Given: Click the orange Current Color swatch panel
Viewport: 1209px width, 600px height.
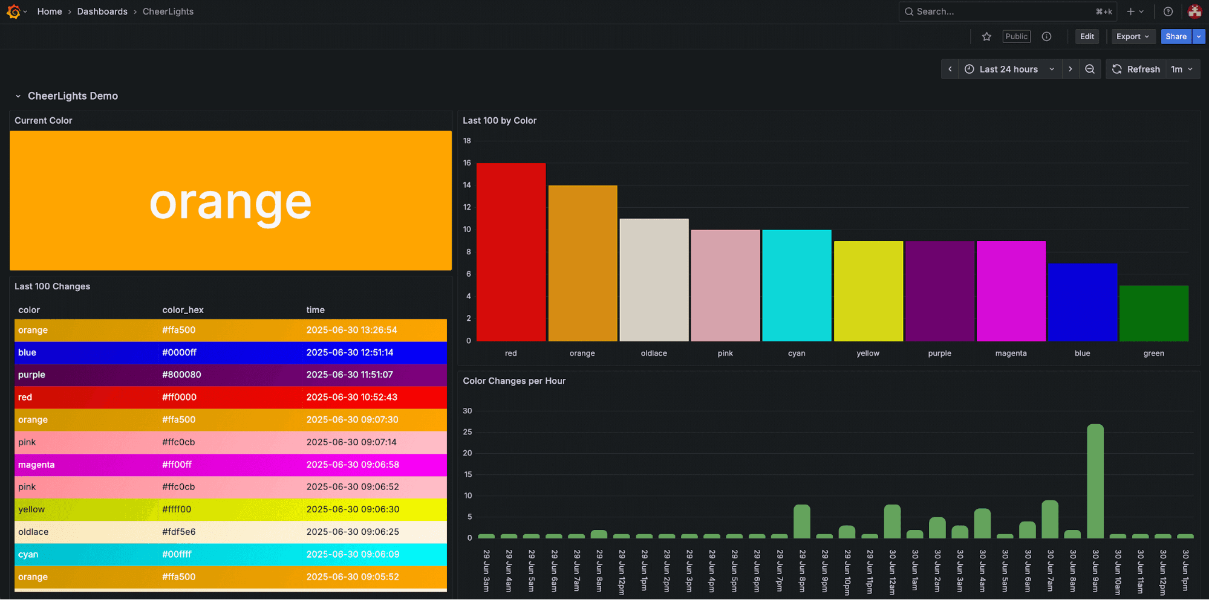Looking at the screenshot, I should point(230,201).
